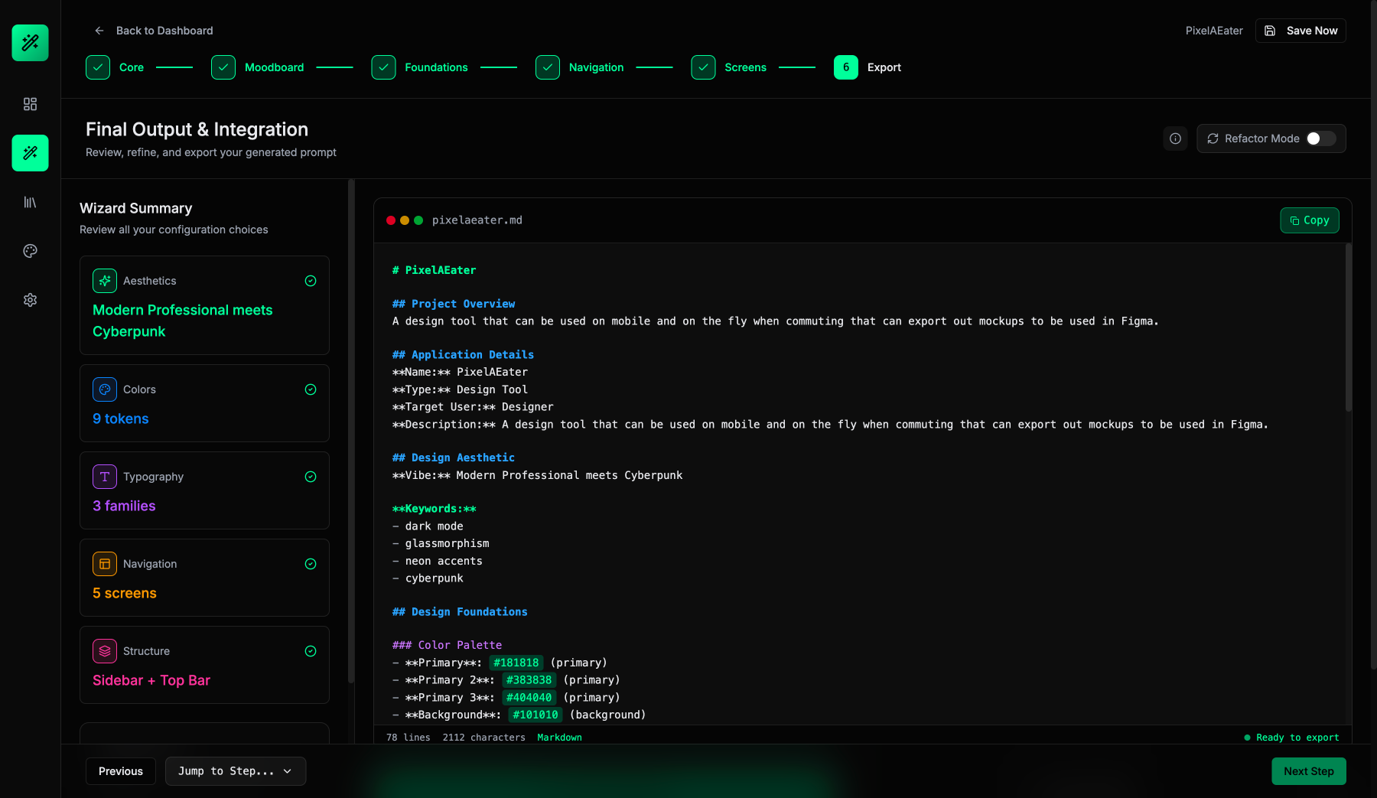Go to the Moodboard wizard step

(x=257, y=67)
